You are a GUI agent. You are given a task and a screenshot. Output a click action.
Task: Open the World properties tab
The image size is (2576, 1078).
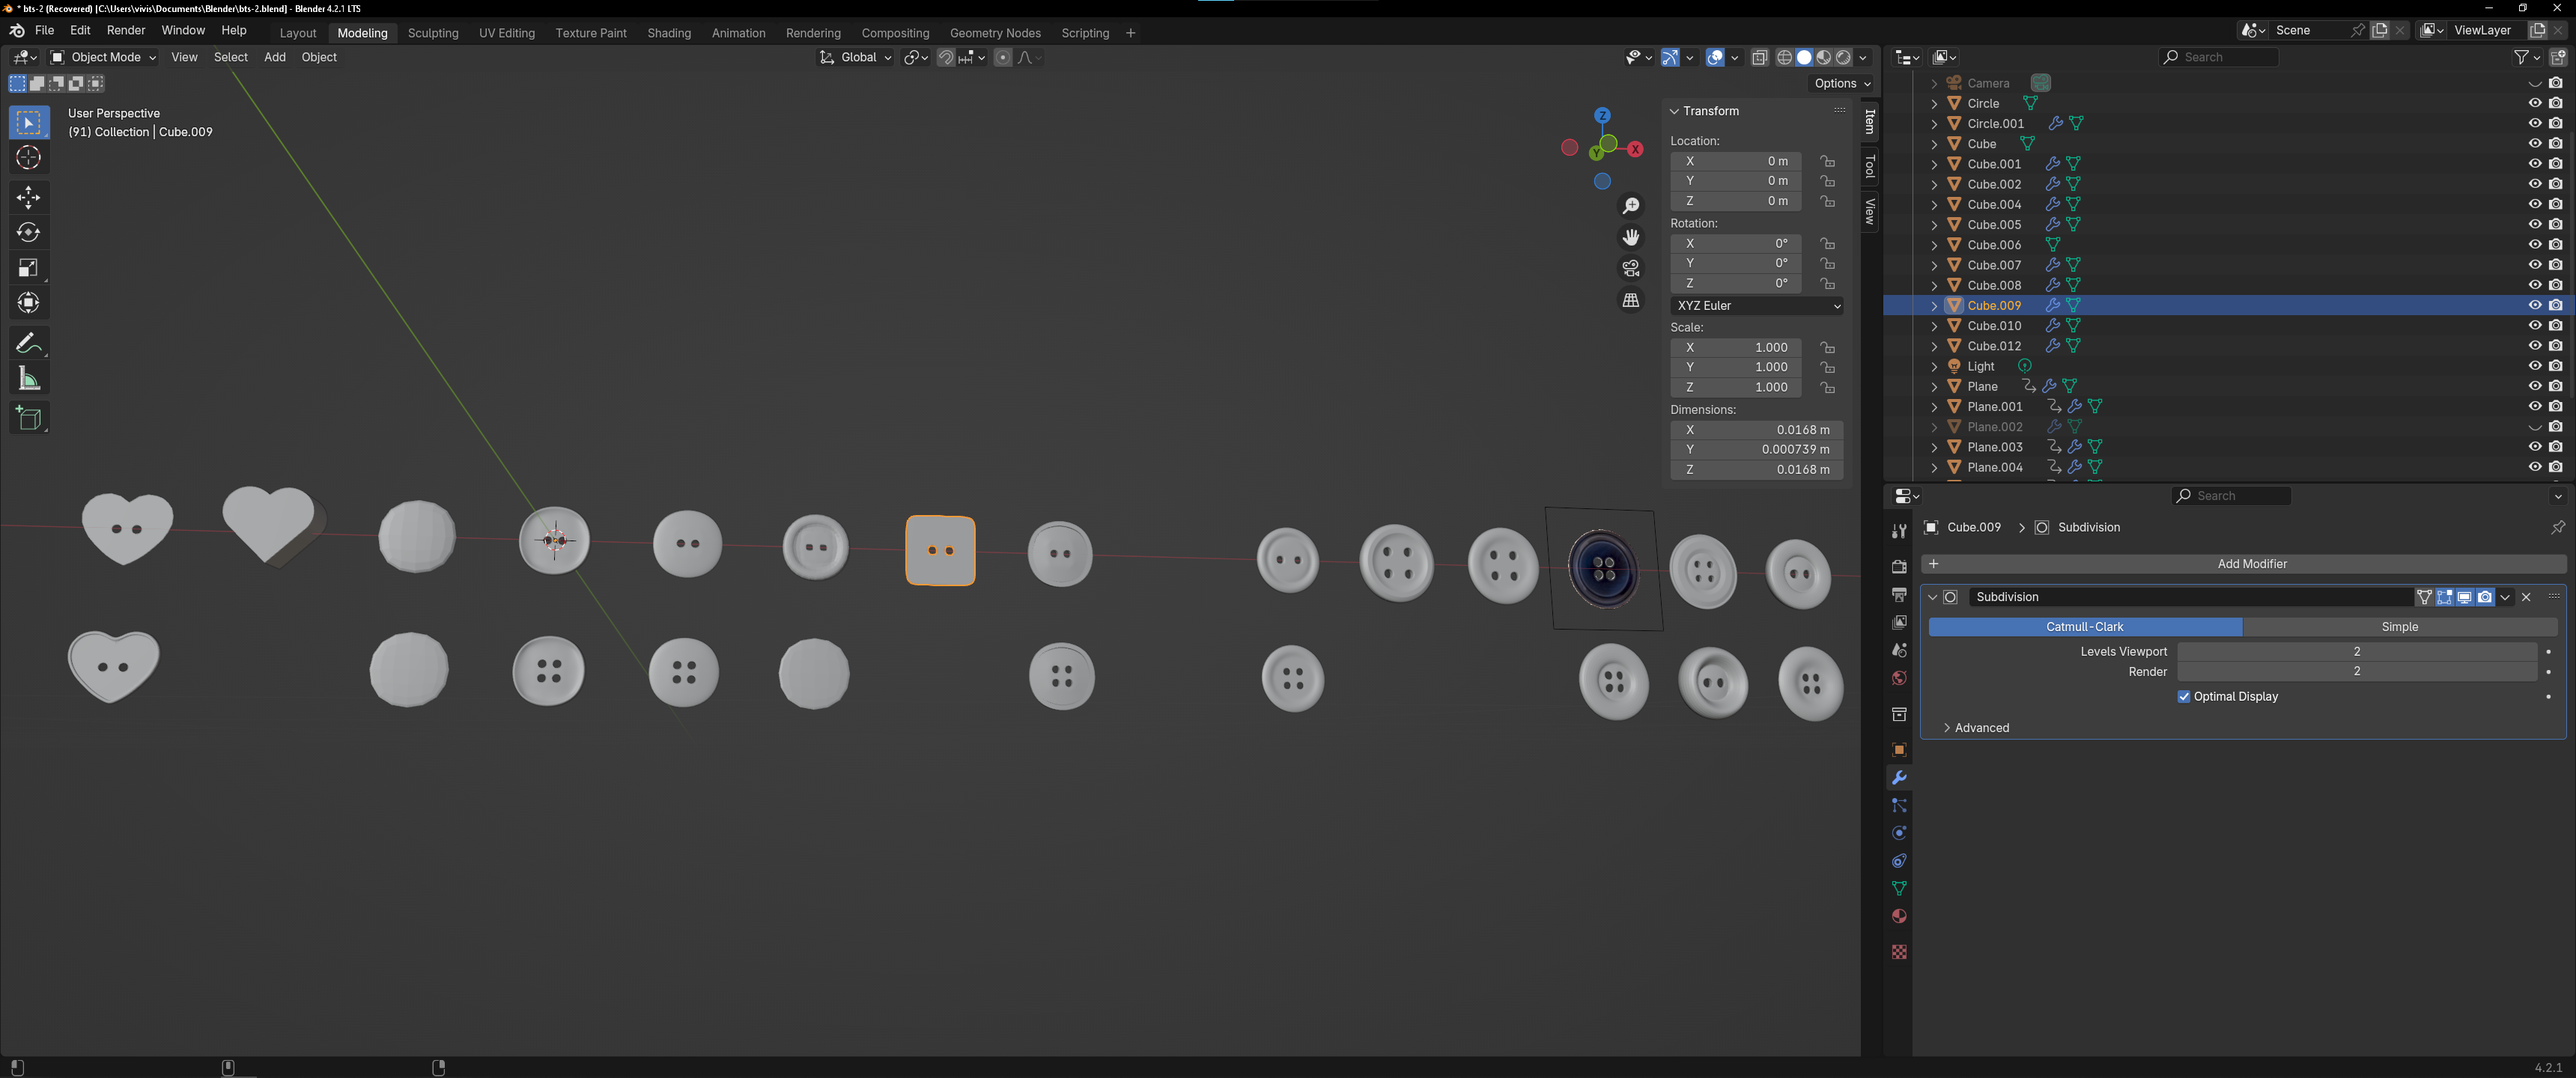(x=1898, y=678)
